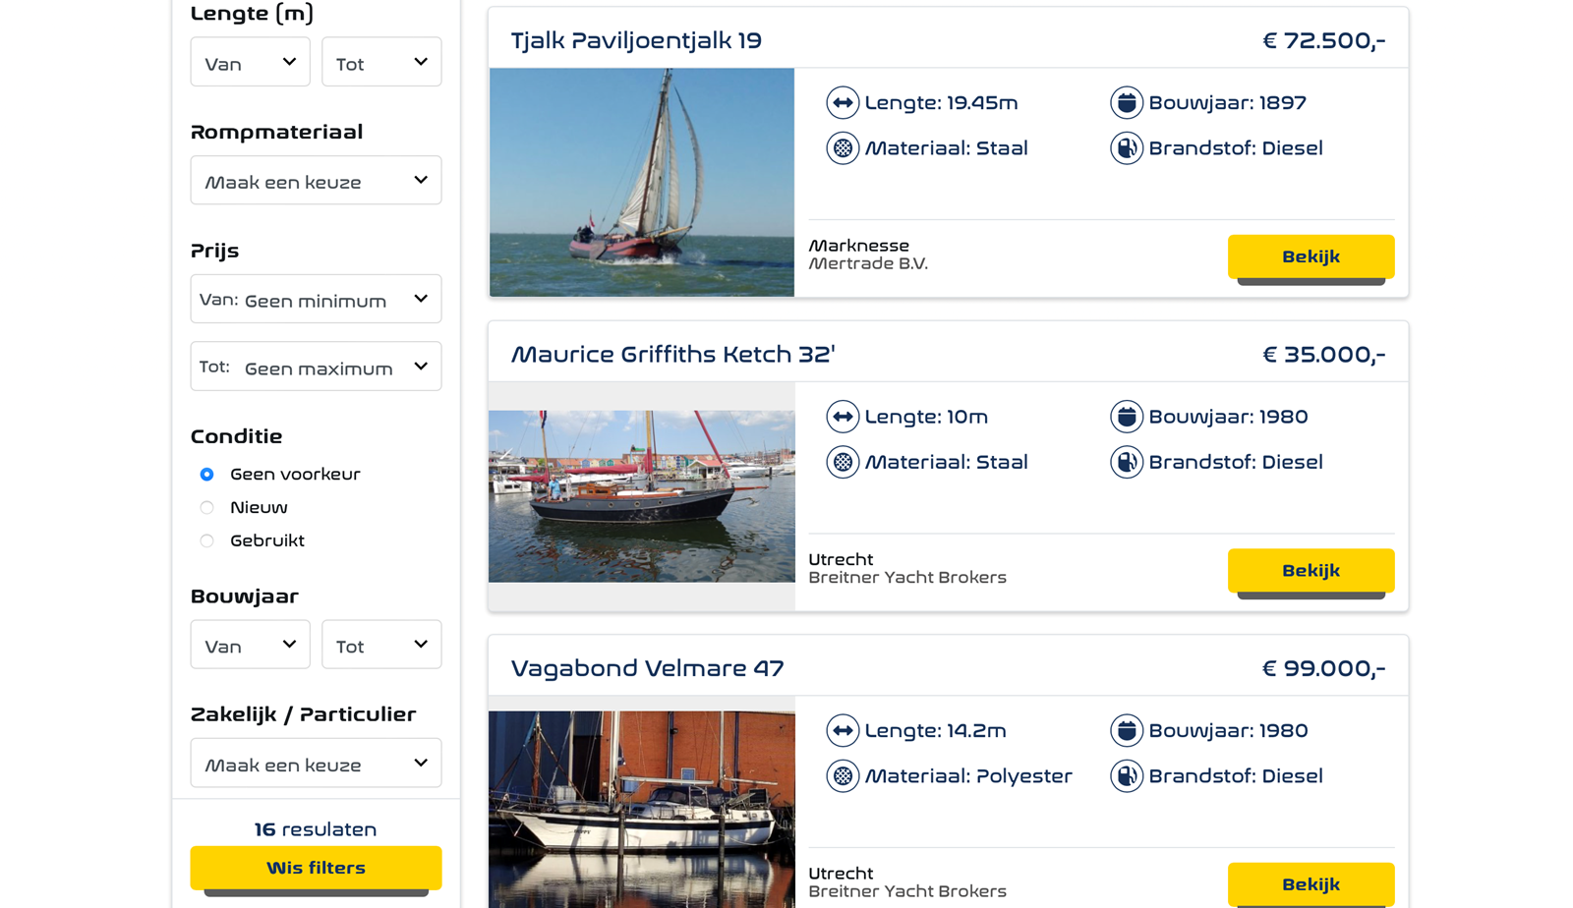
Task: Click the length icon next to Lengte: 14.2m
Action: [843, 731]
